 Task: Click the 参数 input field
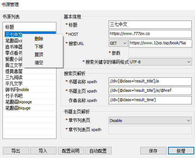160,53
